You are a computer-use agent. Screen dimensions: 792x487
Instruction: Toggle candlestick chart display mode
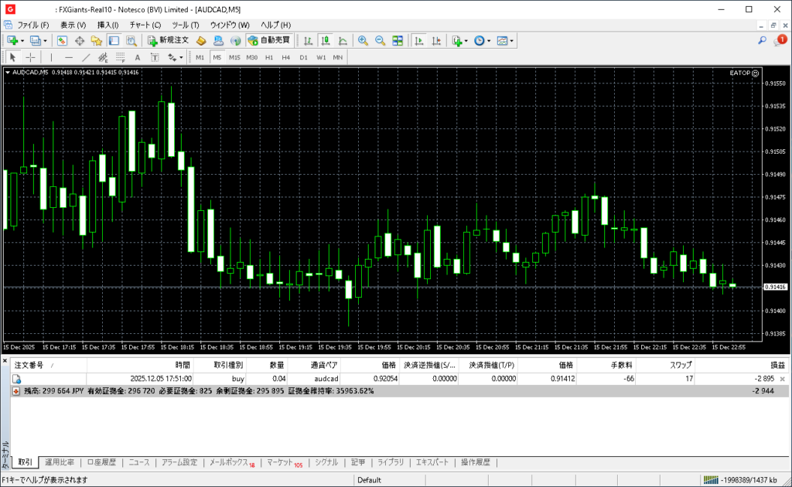pos(325,40)
